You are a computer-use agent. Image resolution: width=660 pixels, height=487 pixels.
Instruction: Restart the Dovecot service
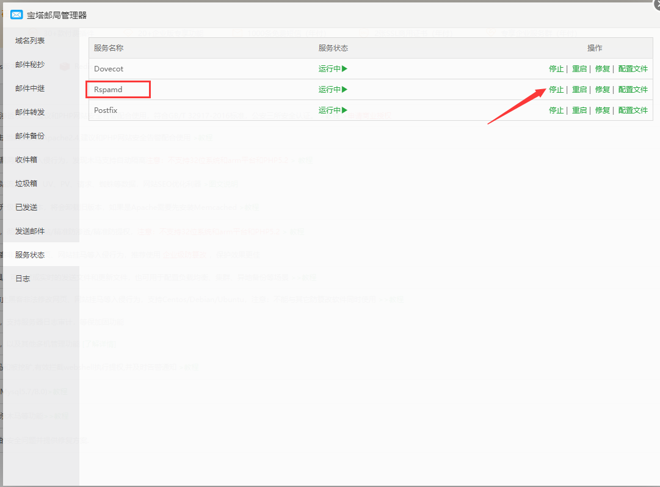[579, 68]
